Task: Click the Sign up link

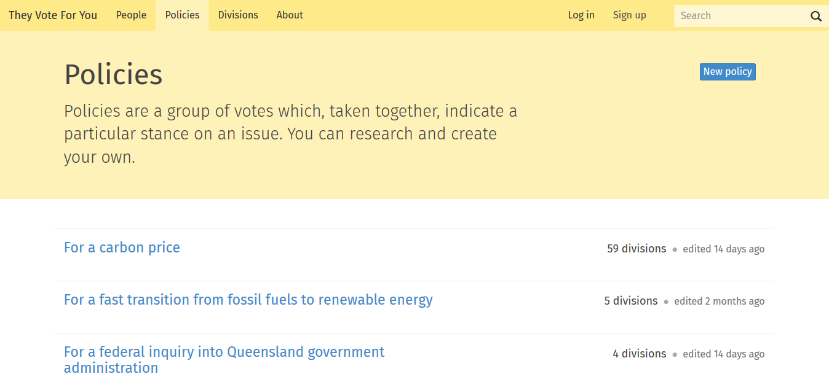Action: click(x=629, y=15)
